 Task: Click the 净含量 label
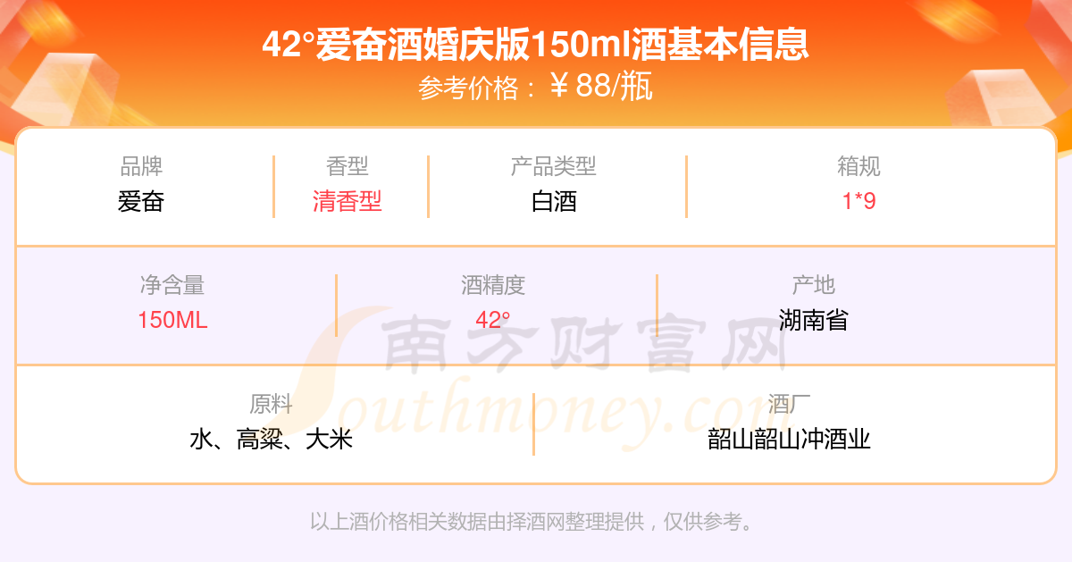[x=172, y=285]
